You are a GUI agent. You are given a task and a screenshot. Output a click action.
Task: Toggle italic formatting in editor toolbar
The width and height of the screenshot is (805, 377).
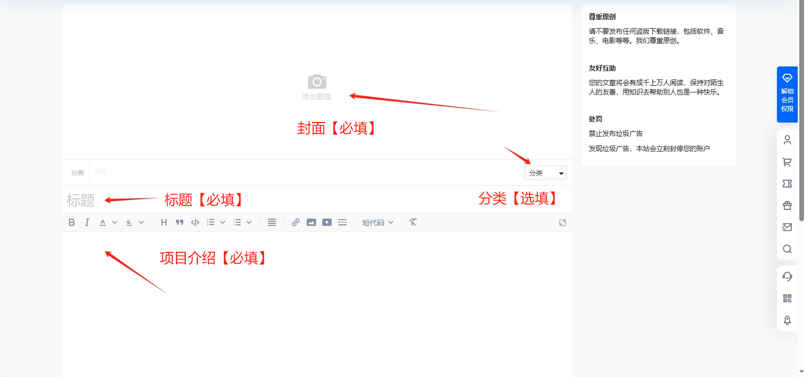[87, 222]
